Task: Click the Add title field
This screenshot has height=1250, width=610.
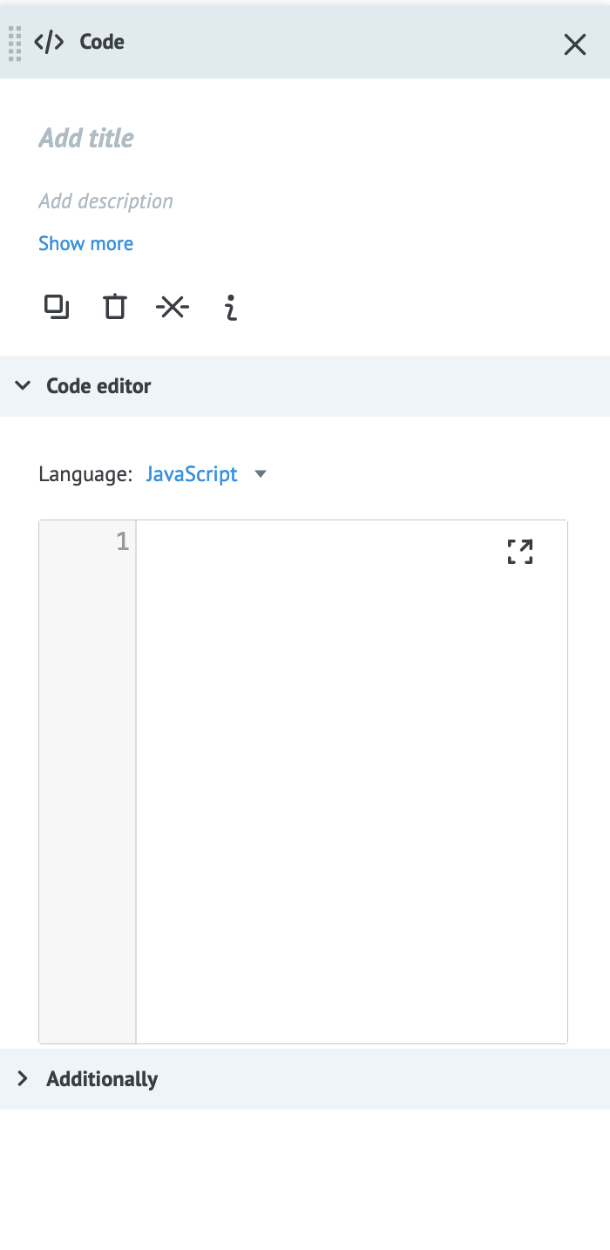Action: point(85,138)
